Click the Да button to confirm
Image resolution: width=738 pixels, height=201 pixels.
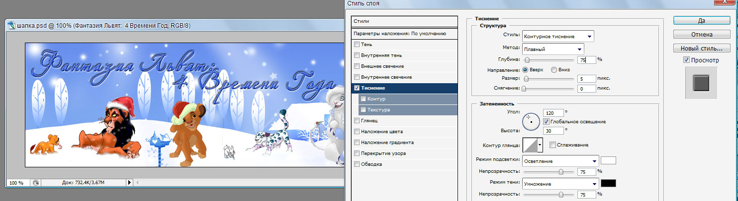[702, 21]
